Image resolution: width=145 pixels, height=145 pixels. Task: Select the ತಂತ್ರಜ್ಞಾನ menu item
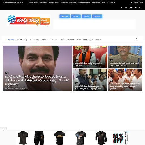pos(70,39)
